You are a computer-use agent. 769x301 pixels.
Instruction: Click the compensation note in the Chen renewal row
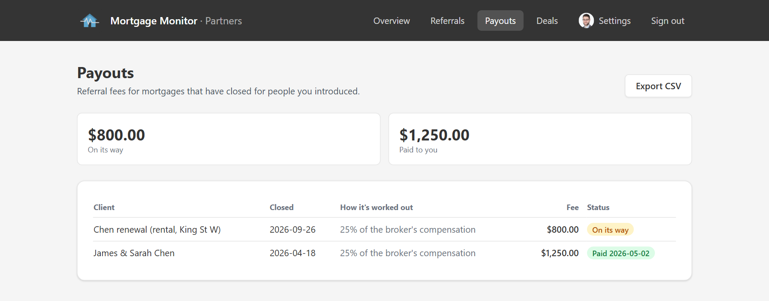click(x=408, y=229)
